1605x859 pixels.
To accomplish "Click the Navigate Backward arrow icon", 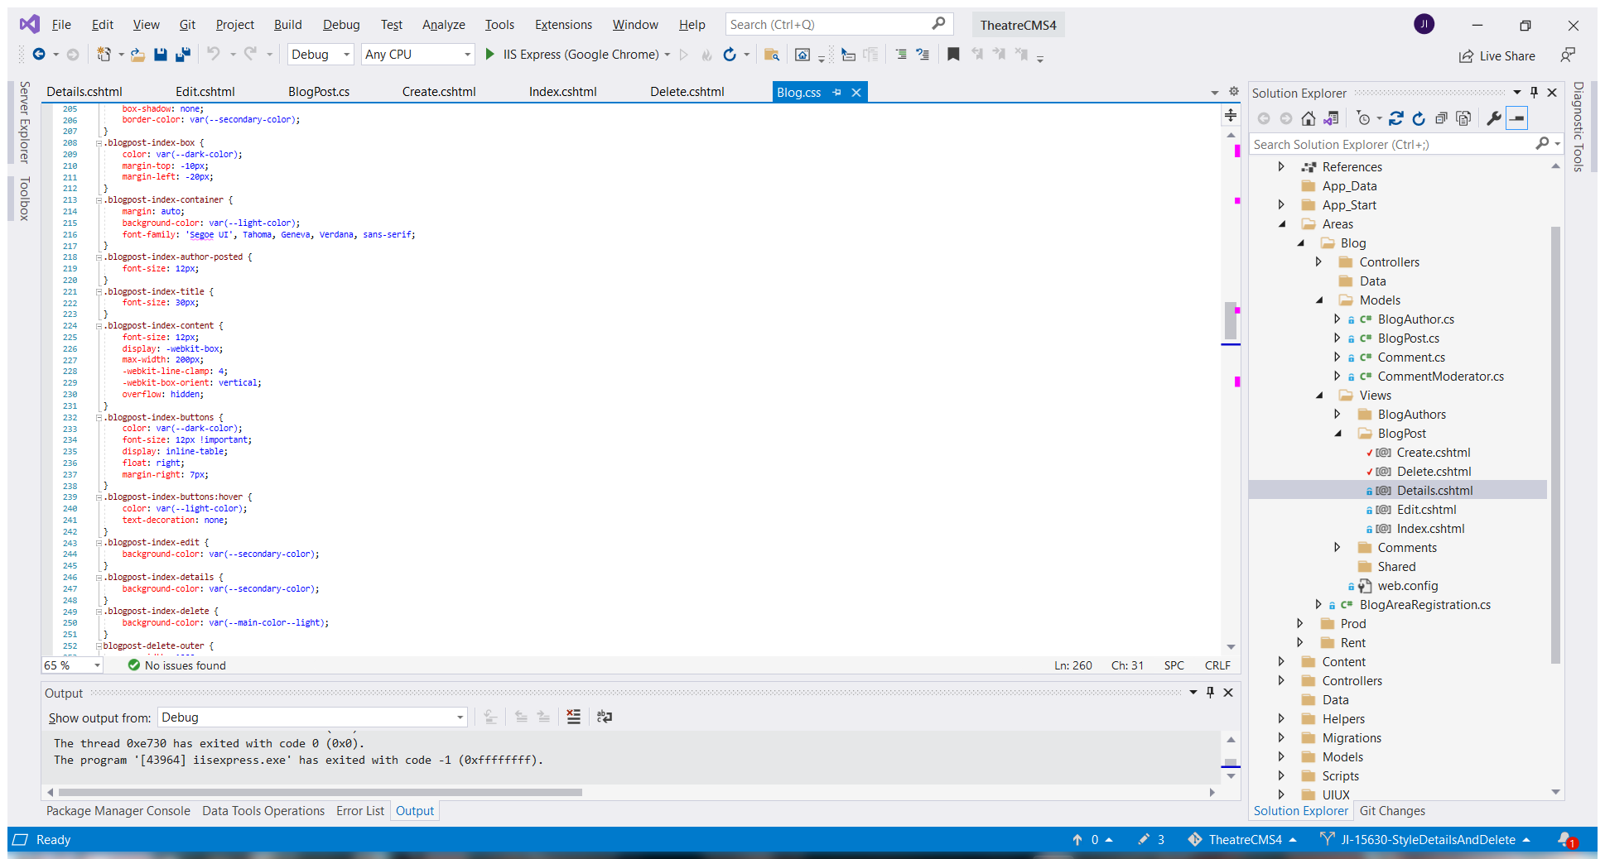I will pos(38,55).
